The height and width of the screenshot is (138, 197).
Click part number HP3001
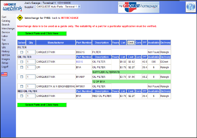(x=80, y=86)
